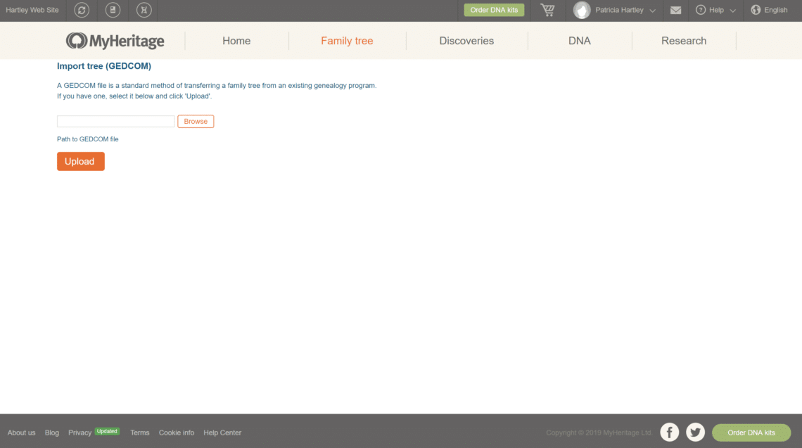Visit MyHeritage on Facebook
802x448 pixels.
(x=669, y=432)
